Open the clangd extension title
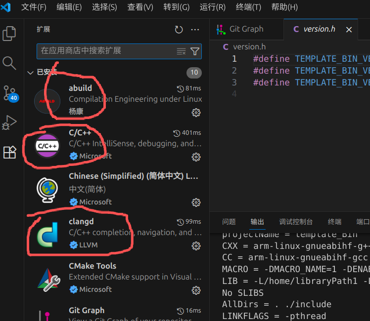Screen dimensions: 370x321 81,221
